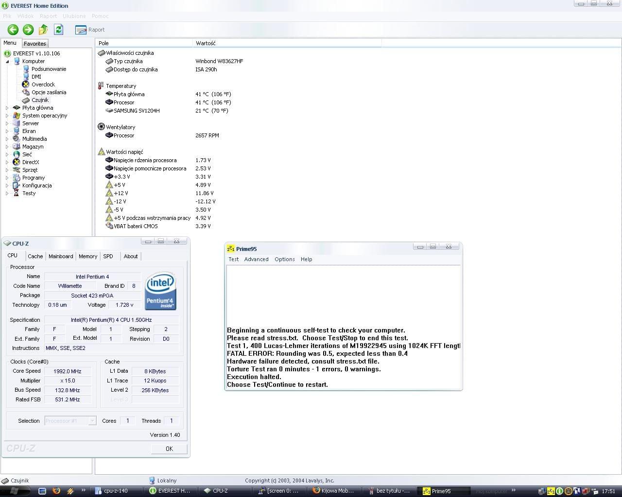Open the About tab in CPU-Z

coord(131,256)
